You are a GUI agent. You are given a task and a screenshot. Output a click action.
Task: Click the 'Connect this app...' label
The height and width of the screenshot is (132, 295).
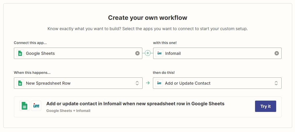coord(30,43)
